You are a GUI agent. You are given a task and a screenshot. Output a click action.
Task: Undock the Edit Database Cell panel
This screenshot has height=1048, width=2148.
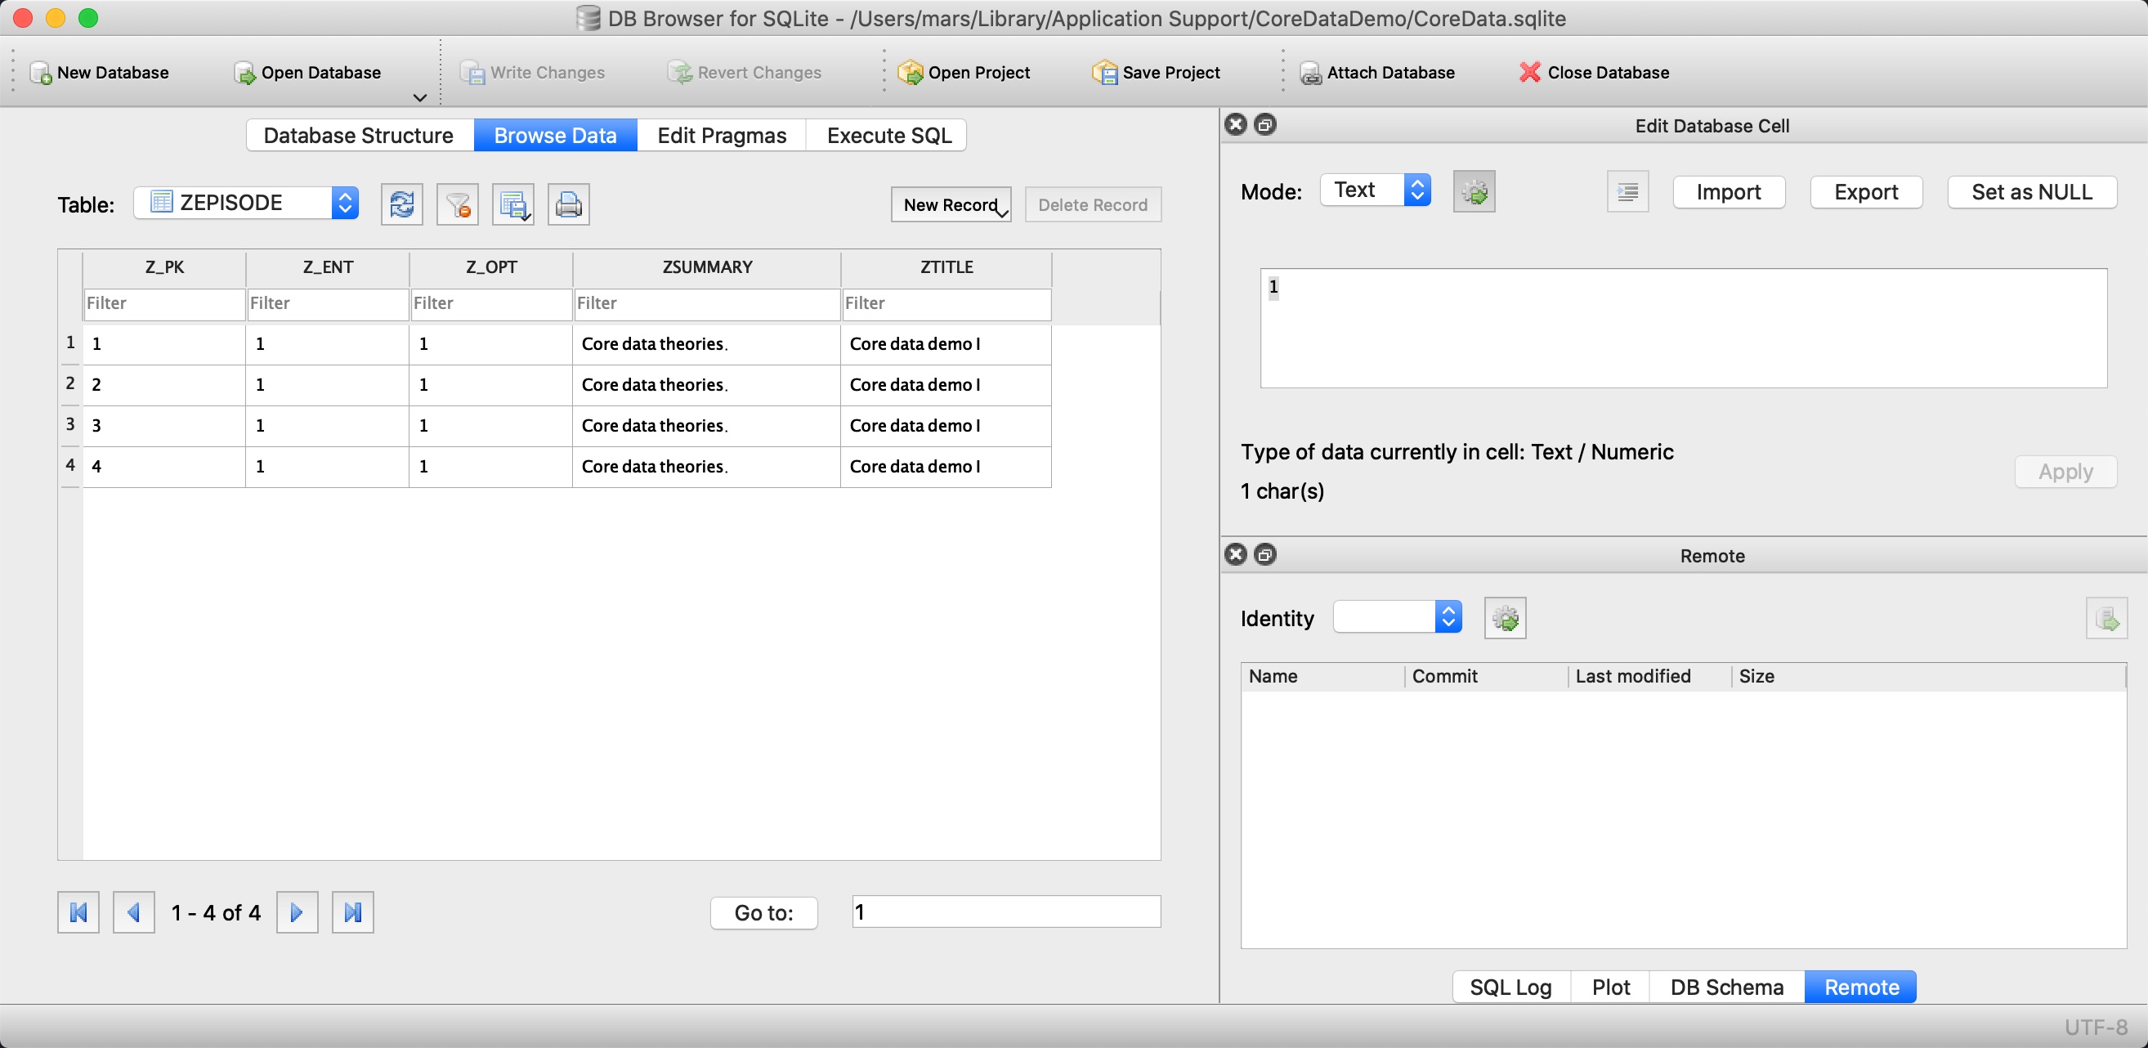[1265, 125]
